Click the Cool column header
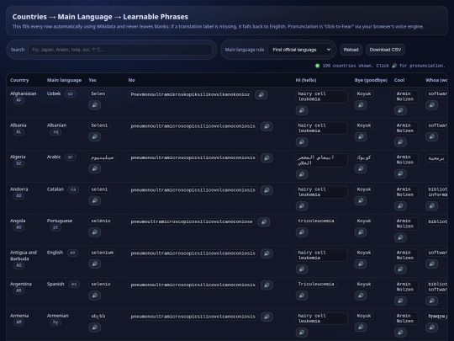Image resolution: width=454 pixels, height=341 pixels. pyautogui.click(x=399, y=80)
